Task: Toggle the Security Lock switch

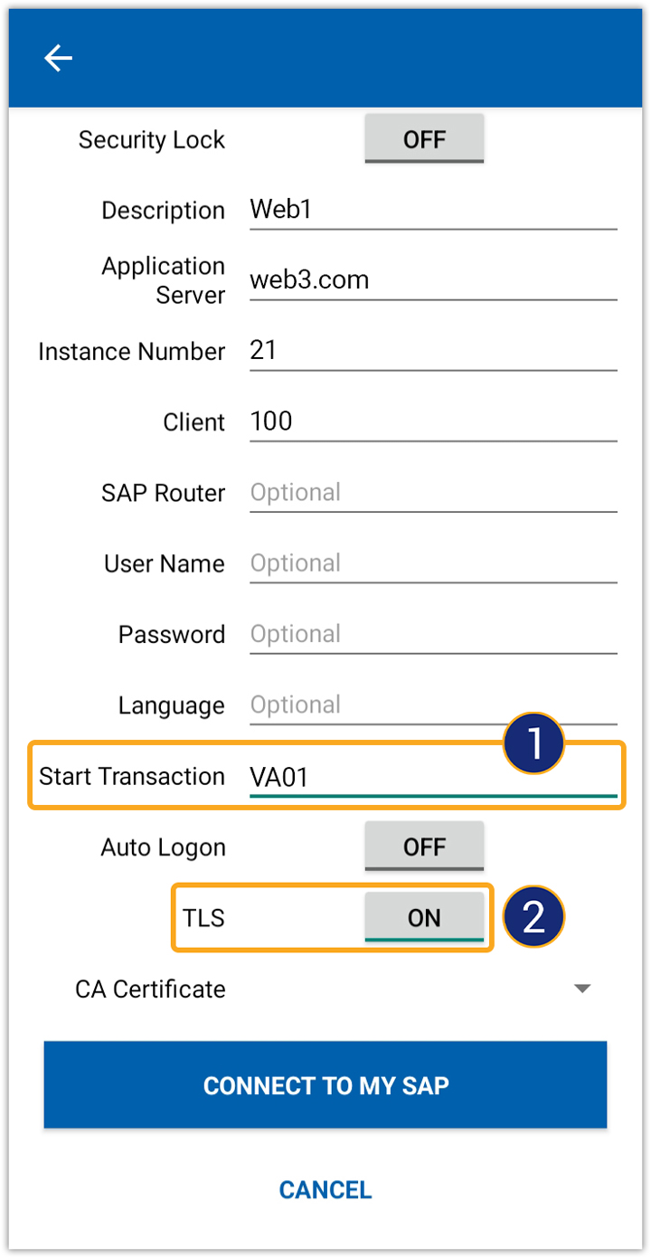Action: pos(424,139)
